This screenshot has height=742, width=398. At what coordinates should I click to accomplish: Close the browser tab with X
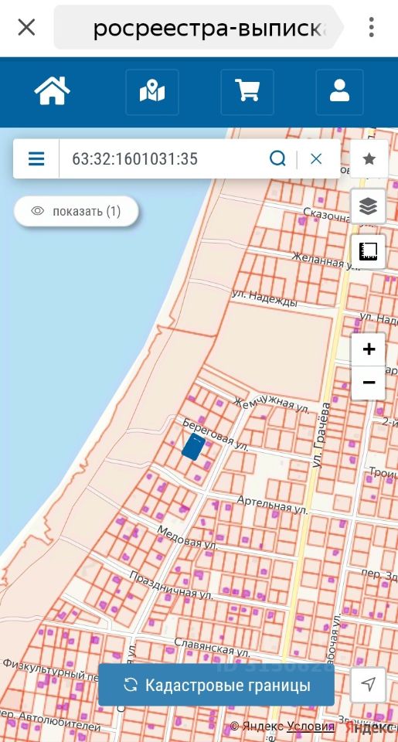[x=26, y=27]
